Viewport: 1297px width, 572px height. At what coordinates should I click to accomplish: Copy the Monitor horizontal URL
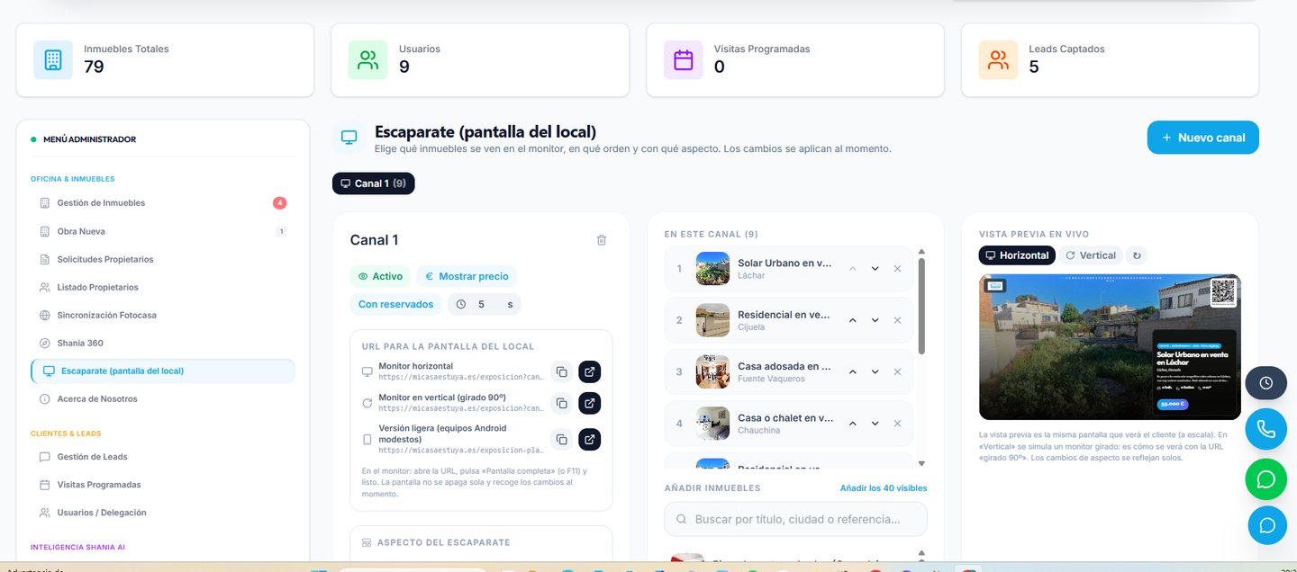pyautogui.click(x=561, y=371)
